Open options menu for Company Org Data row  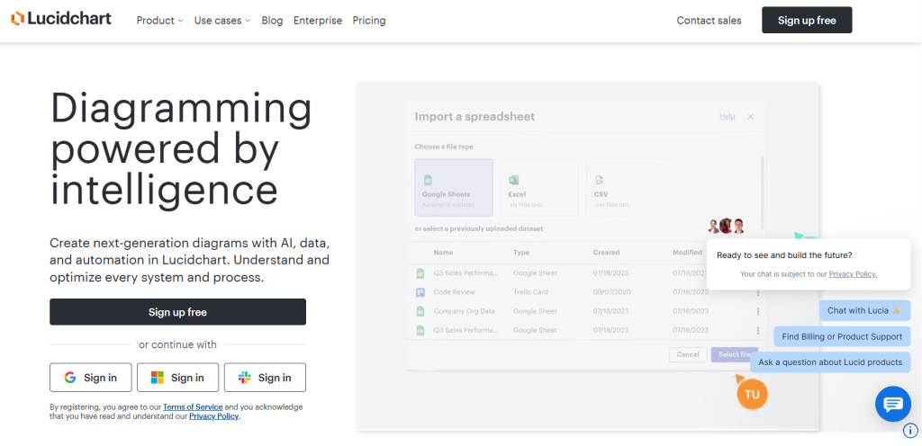pos(758,311)
